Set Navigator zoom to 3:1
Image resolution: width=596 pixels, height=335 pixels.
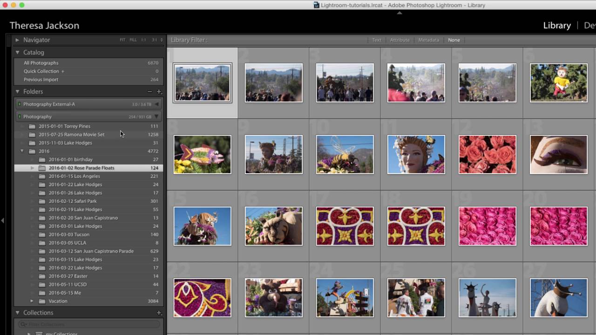click(154, 40)
